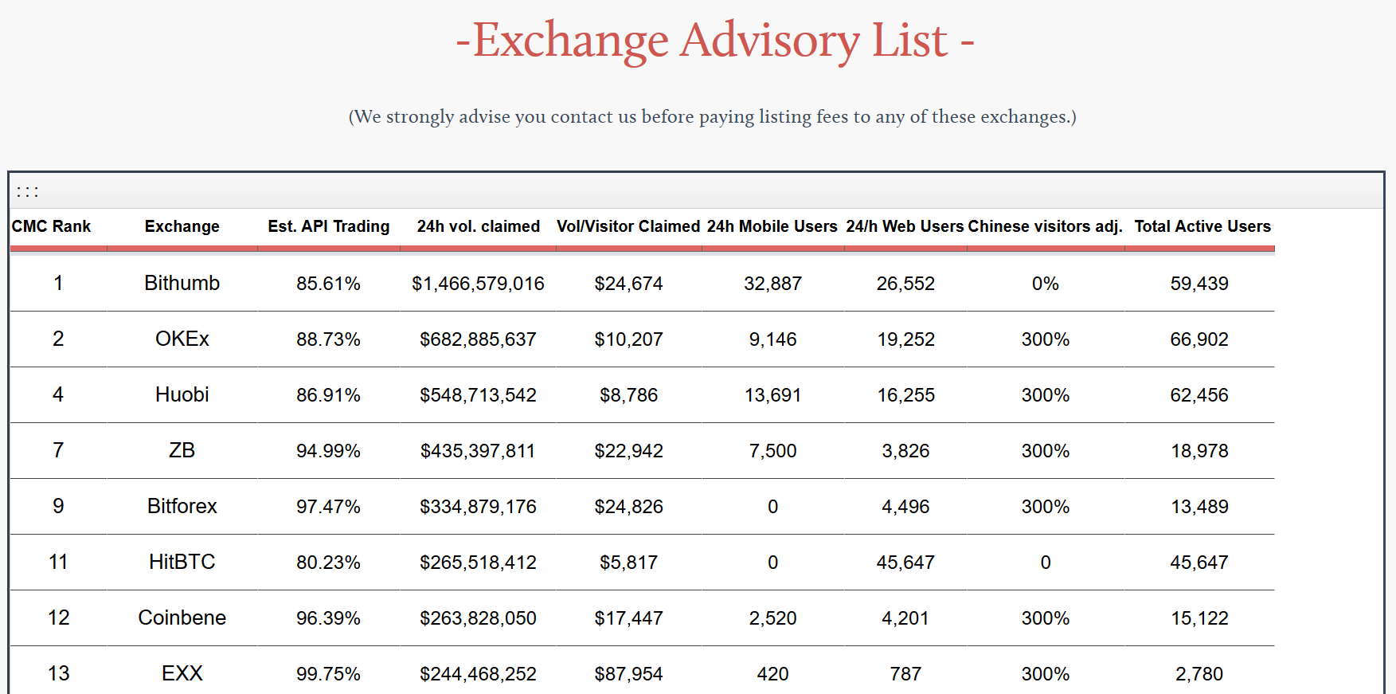Screen dimensions: 1396x694
Task: Select the OKEx exchange name
Action: (x=182, y=339)
